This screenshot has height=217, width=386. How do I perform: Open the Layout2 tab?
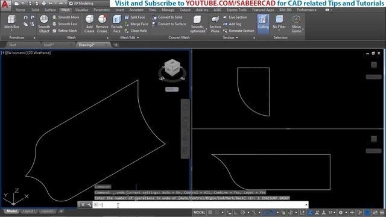[x=47, y=211]
